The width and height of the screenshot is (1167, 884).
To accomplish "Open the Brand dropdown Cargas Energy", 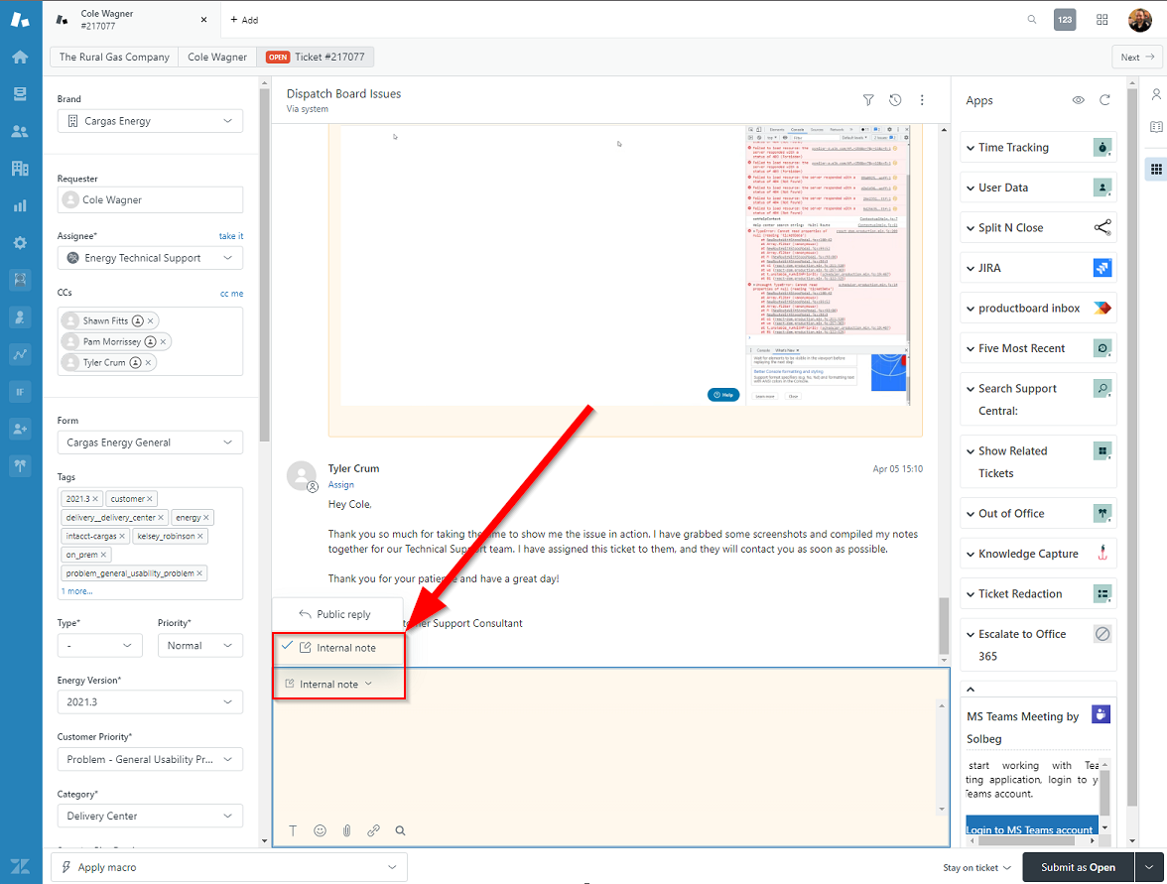I will tap(151, 121).
